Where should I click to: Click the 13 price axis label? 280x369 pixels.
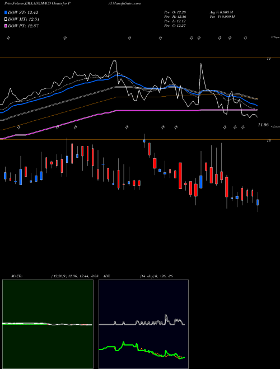click(x=268, y=141)
